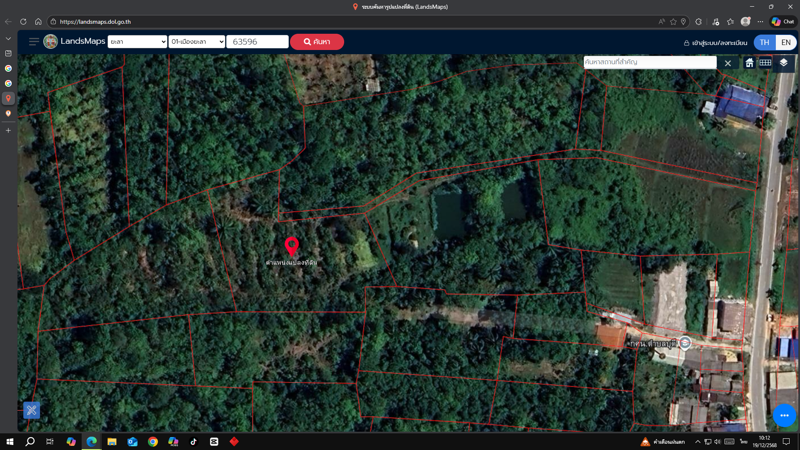Launch TikTok from the taskbar

(194, 442)
